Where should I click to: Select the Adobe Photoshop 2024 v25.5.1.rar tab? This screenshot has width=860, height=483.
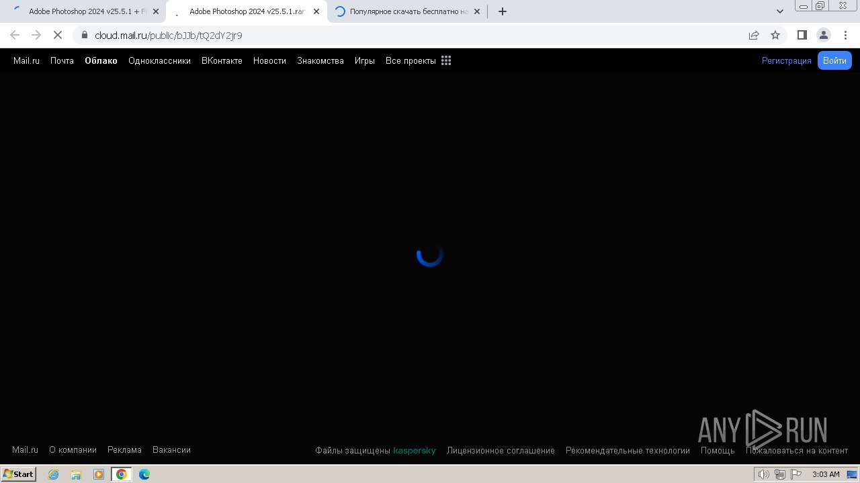coord(246,11)
